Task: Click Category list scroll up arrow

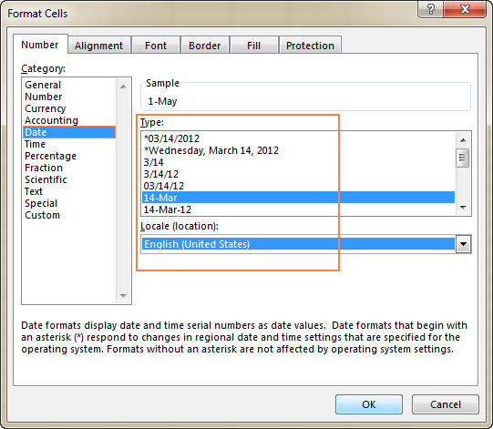Action: pos(123,87)
